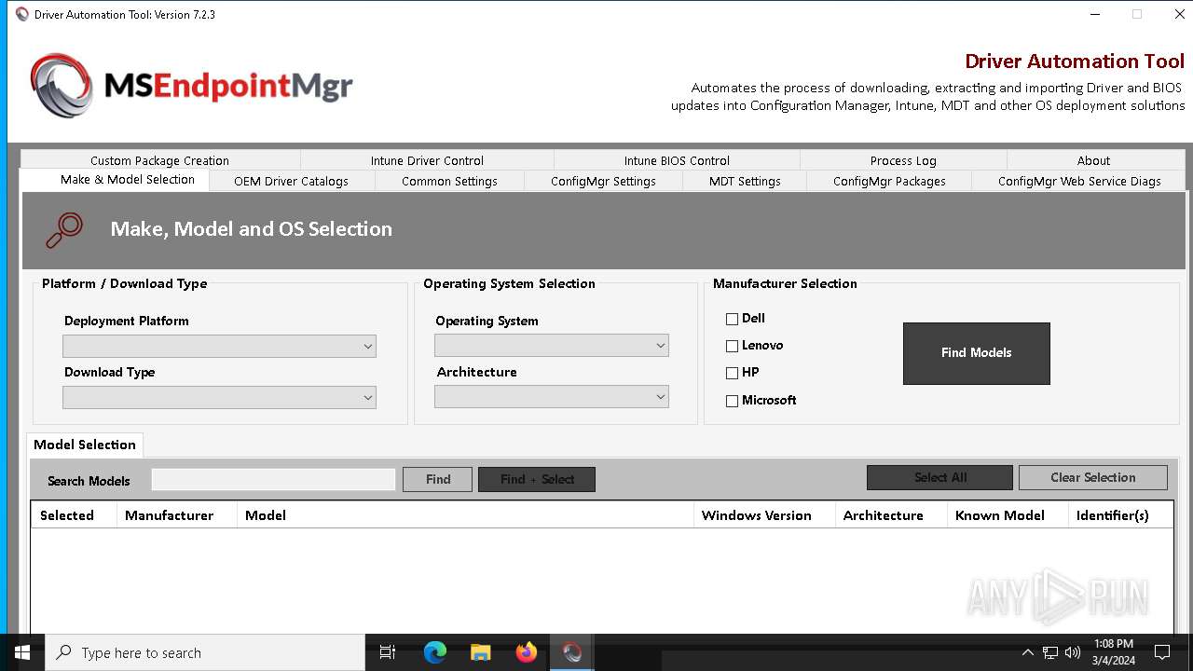
Task: Click the Architecture column header
Action: coord(891,515)
